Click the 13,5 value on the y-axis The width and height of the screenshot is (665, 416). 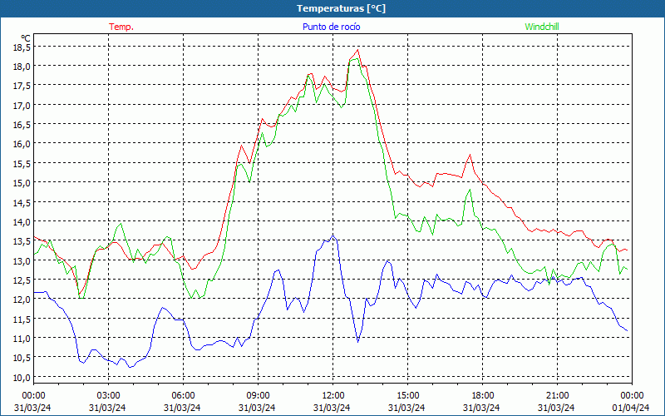pyautogui.click(x=22, y=241)
